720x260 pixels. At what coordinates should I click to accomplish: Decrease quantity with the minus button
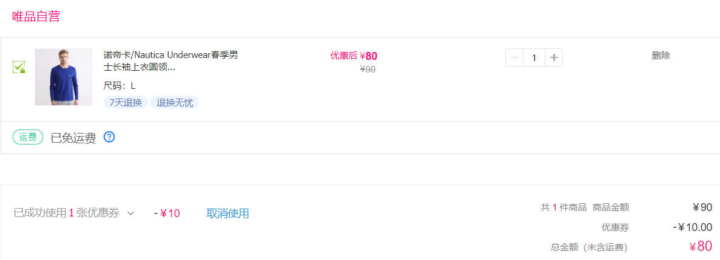click(515, 57)
